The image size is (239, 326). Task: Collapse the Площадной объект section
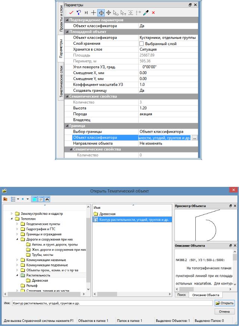point(67,32)
